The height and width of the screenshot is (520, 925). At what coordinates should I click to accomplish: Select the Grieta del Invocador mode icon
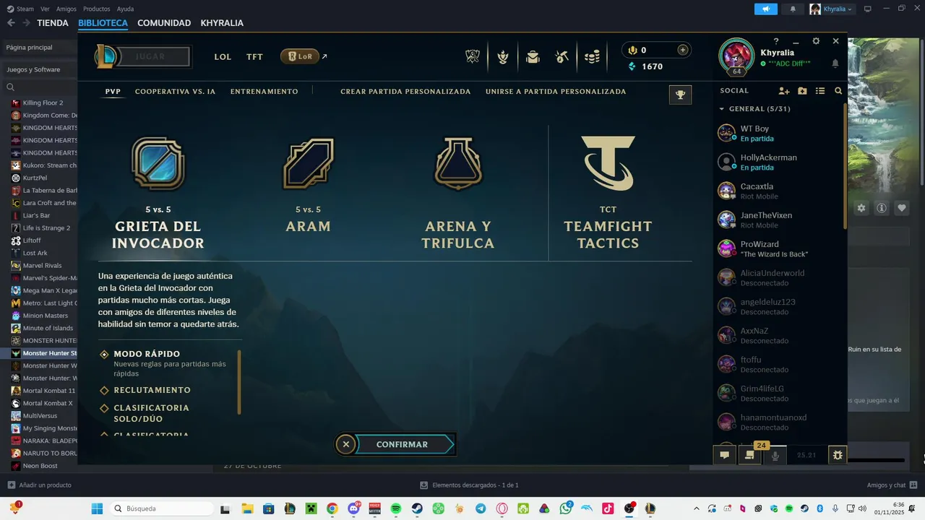(x=158, y=164)
